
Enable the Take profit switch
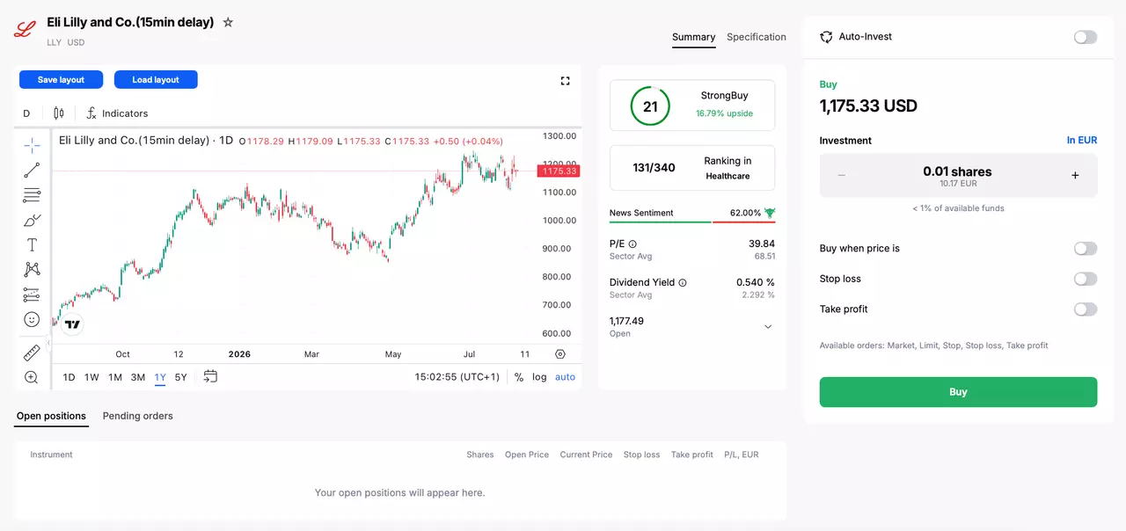(x=1086, y=309)
